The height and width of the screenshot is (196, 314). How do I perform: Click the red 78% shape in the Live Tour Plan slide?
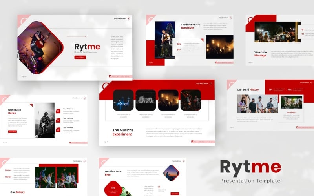tap(113, 189)
